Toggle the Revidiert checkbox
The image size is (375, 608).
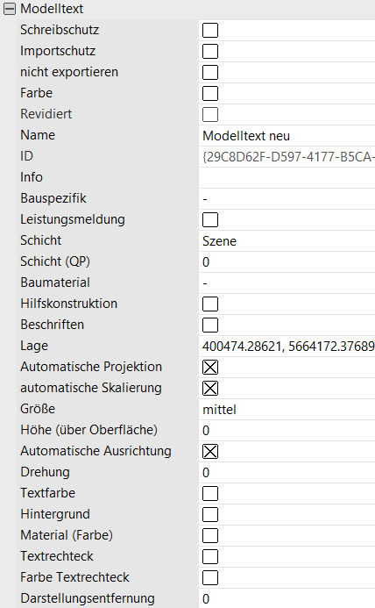coord(210,114)
